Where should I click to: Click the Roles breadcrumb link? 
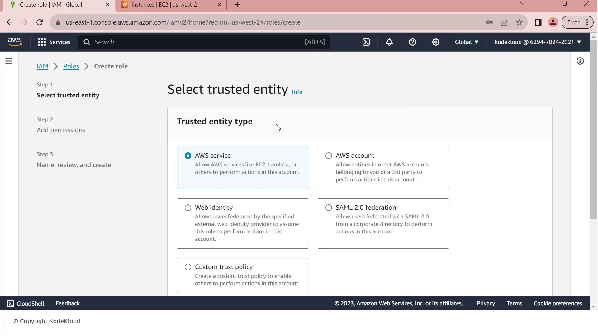[71, 66]
